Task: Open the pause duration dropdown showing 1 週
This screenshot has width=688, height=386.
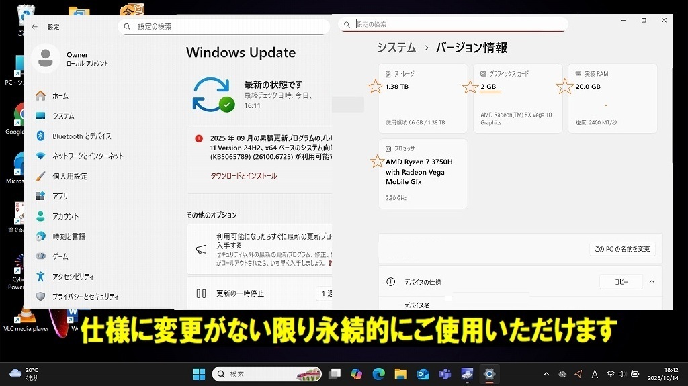Action: coord(325,293)
